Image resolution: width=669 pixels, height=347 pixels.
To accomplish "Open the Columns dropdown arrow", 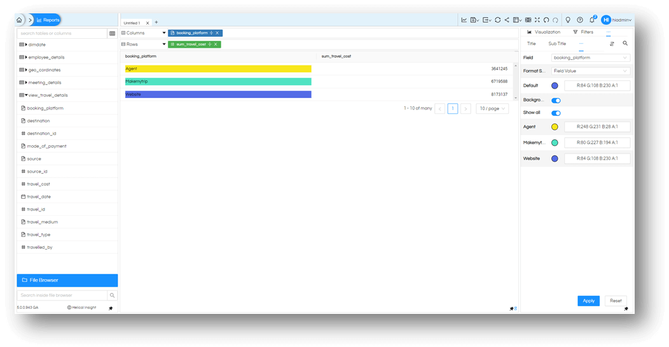I will [164, 33].
